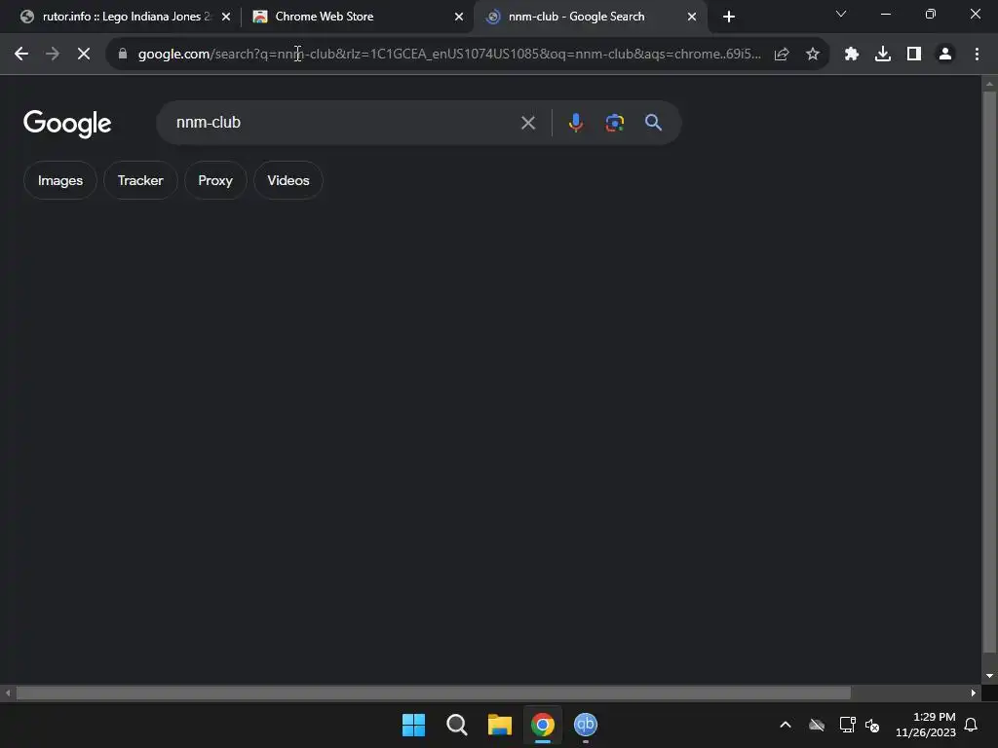Show hidden system tray icons

[786, 725]
